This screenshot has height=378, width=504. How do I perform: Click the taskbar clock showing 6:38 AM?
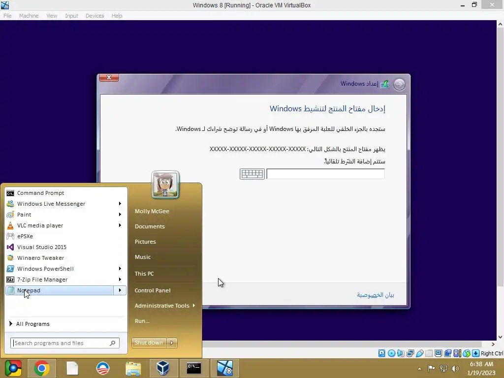coord(481,368)
